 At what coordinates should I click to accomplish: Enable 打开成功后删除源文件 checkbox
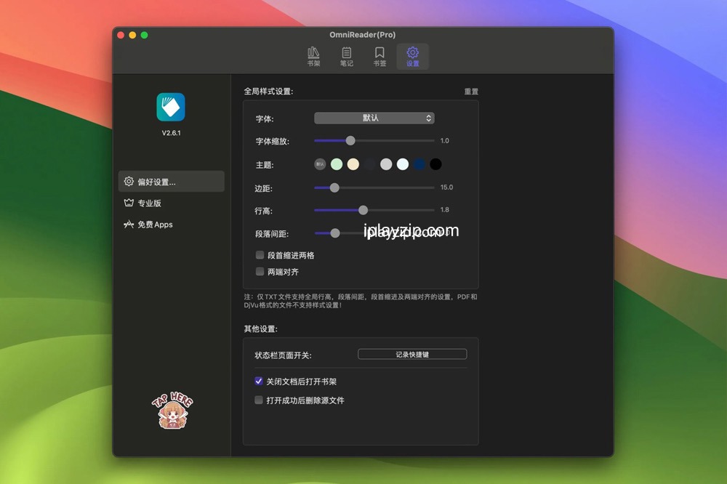[259, 400]
